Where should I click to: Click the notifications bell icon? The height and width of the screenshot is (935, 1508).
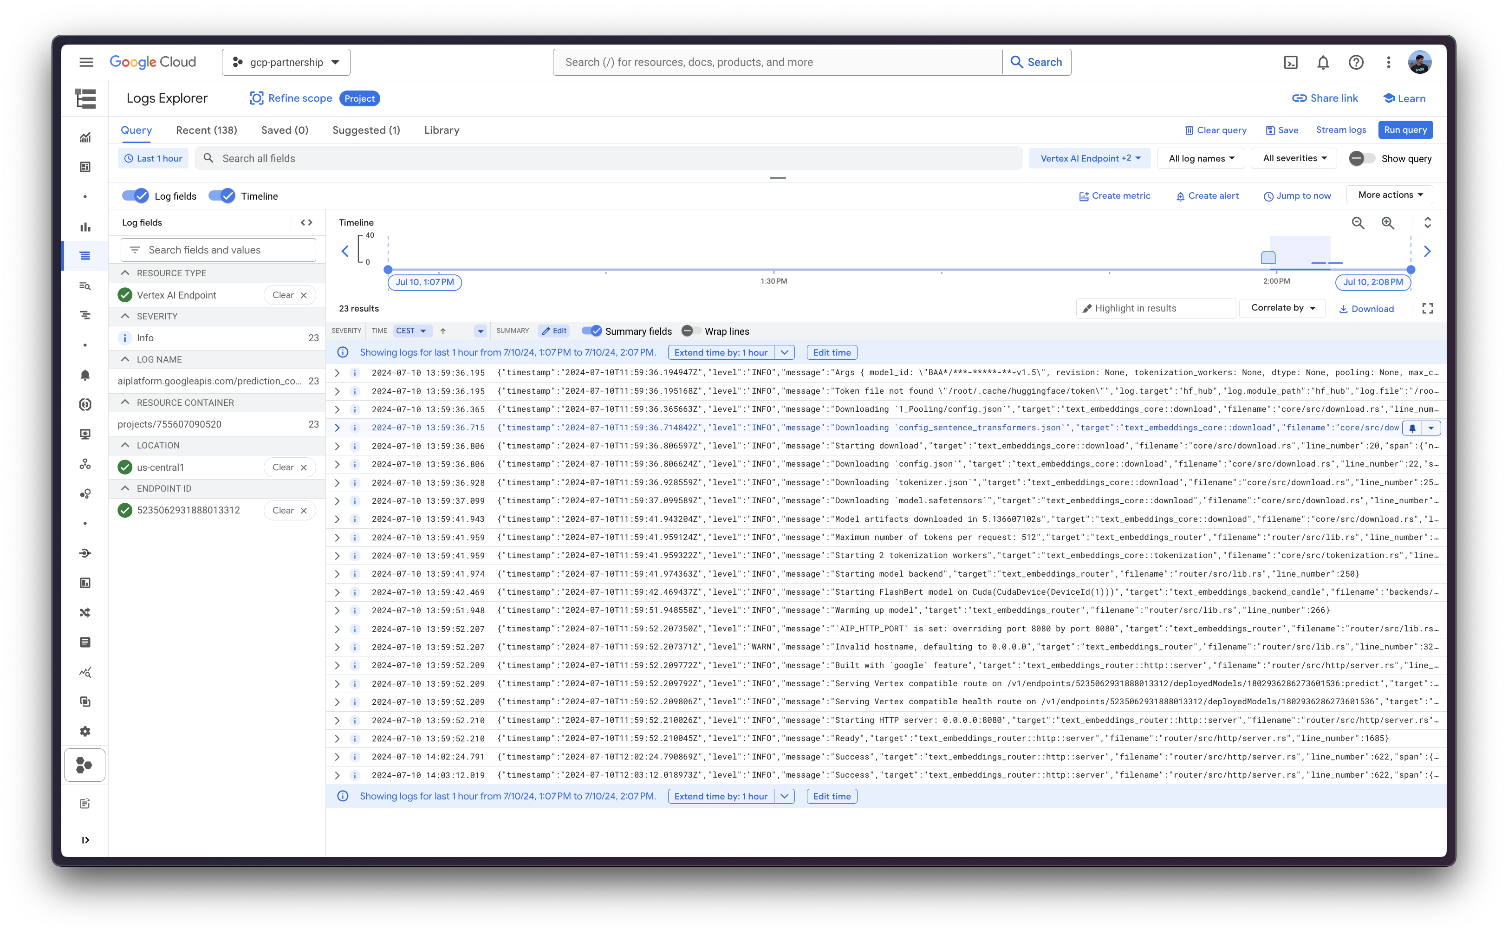coord(1323,63)
